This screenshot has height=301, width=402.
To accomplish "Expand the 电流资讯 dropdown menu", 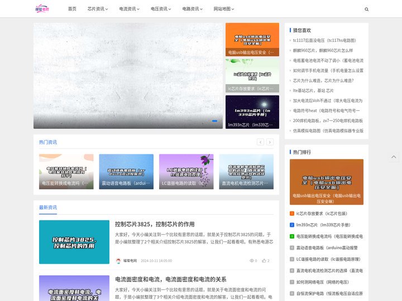I will [129, 9].
